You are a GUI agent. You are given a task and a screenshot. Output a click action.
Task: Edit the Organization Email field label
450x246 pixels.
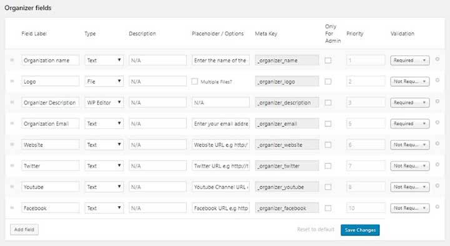(50, 123)
